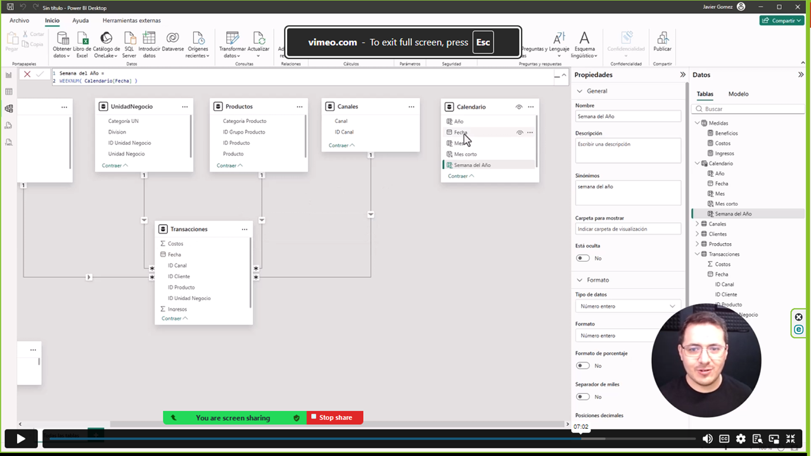Collapse the General properties section
This screenshot has height=456, width=811.
tap(579, 91)
